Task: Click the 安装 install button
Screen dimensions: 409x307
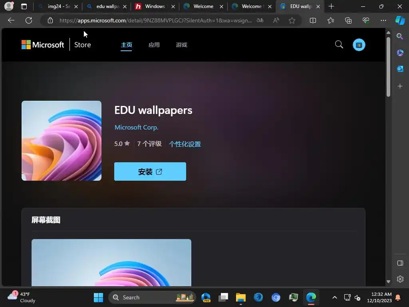Action: (150, 171)
